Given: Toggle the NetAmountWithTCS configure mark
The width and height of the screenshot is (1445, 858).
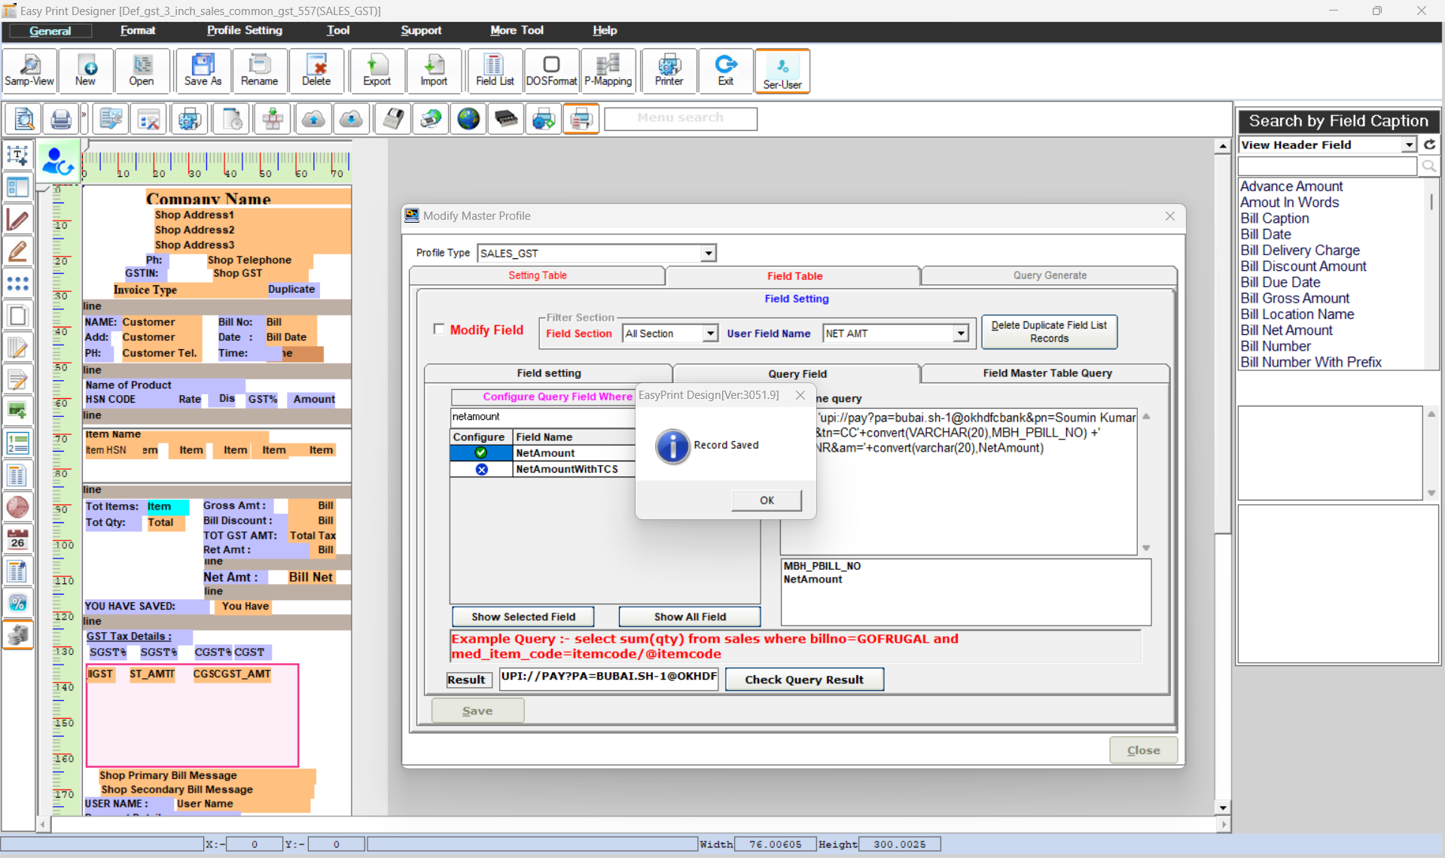Looking at the screenshot, I should tap(481, 470).
